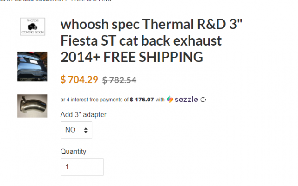Select the NO option text
The height and width of the screenshot is (186, 298).
(x=70, y=130)
